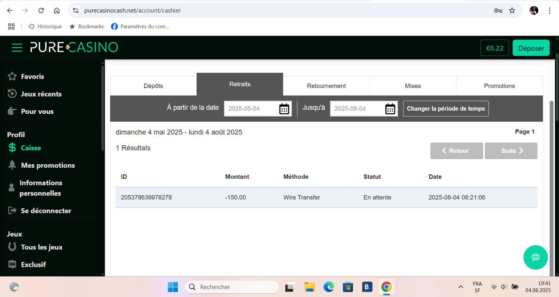
Task: Open calendar picker for end date
Action: (390, 109)
